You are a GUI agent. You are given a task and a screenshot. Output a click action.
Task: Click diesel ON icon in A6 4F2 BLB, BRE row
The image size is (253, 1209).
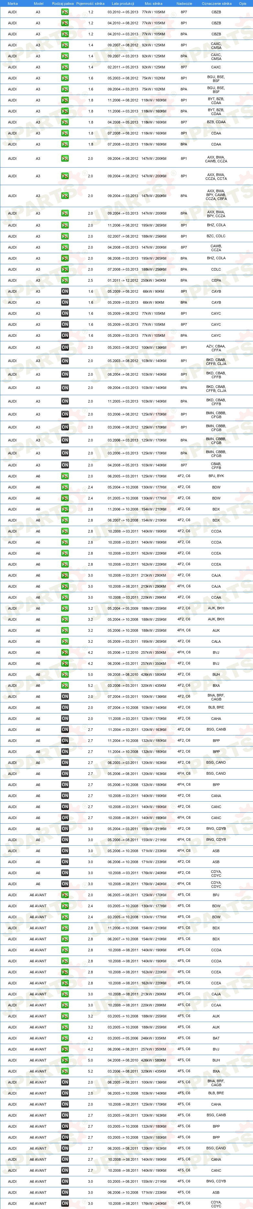pos(65,707)
